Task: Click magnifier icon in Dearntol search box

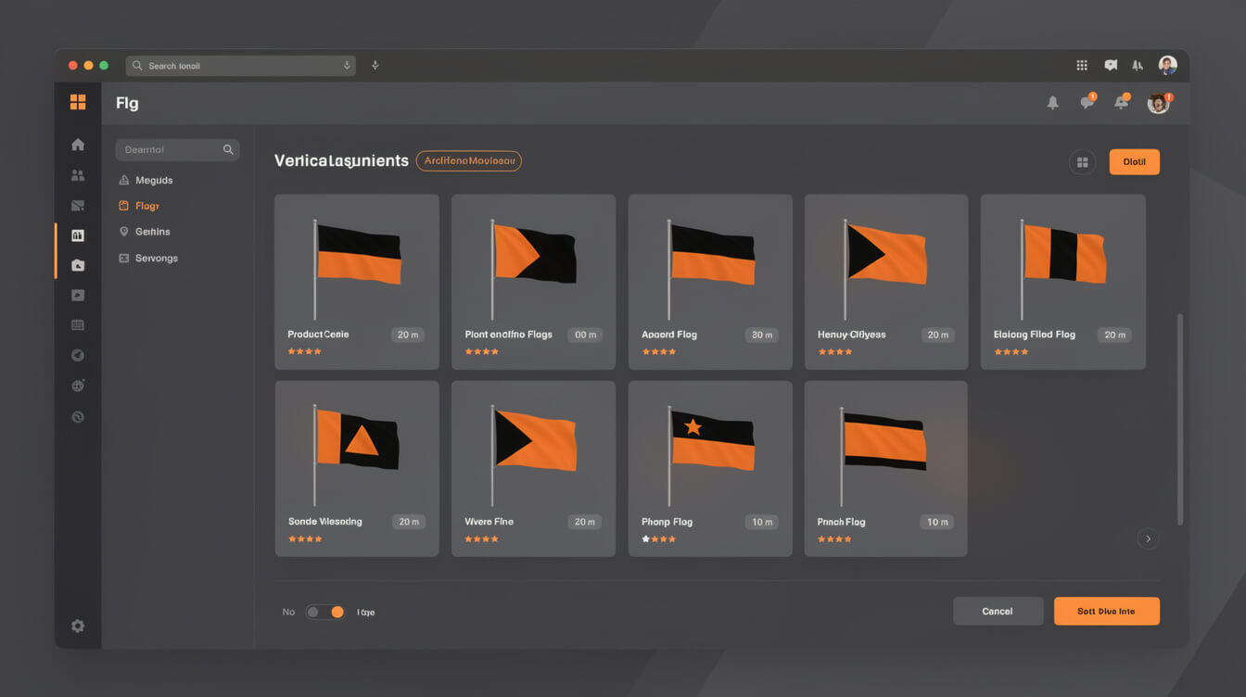Action: (x=228, y=149)
